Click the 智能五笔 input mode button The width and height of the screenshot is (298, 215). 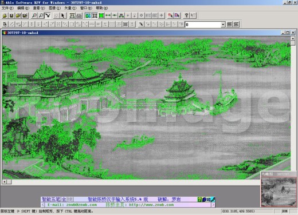[x=51, y=200]
